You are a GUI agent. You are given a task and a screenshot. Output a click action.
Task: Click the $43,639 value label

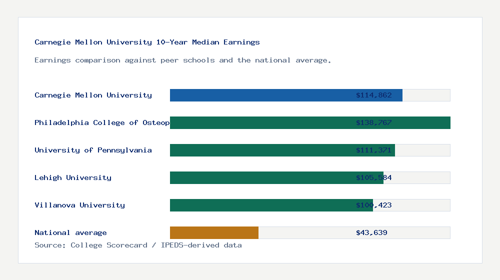(371, 232)
